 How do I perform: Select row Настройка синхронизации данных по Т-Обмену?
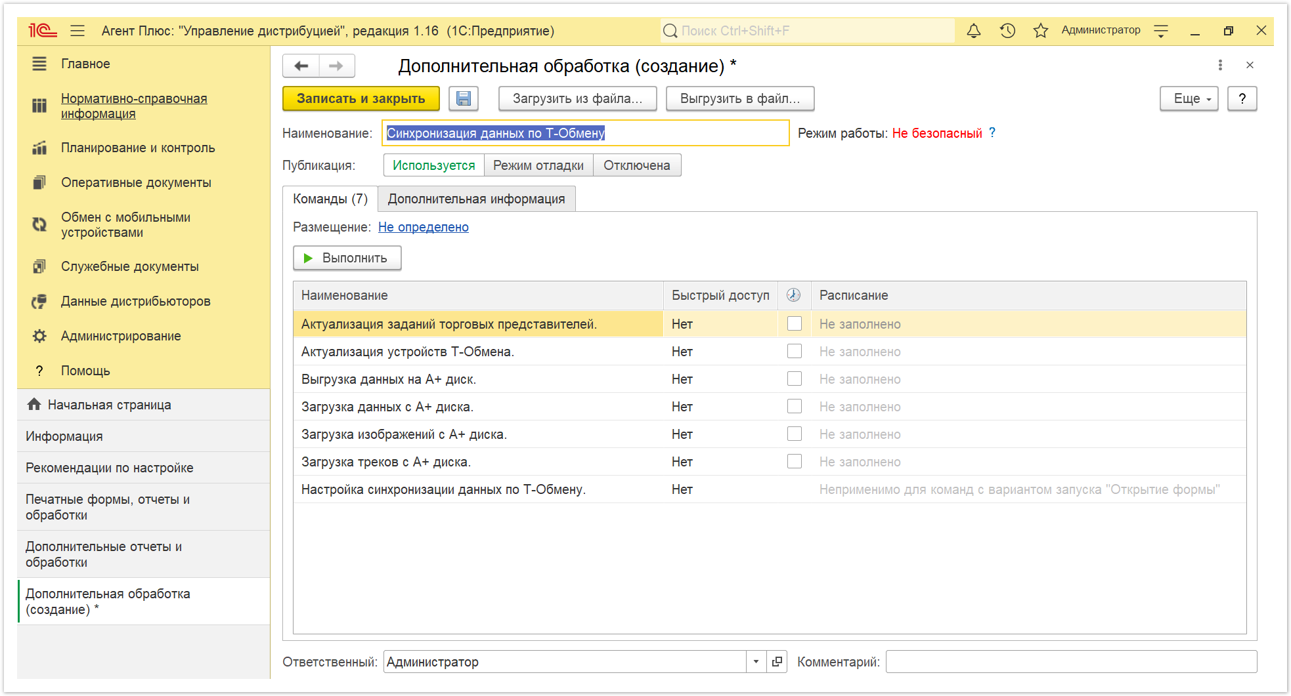[770, 489]
